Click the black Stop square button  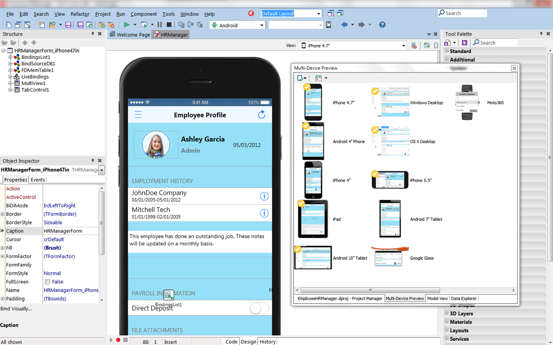tap(169, 25)
